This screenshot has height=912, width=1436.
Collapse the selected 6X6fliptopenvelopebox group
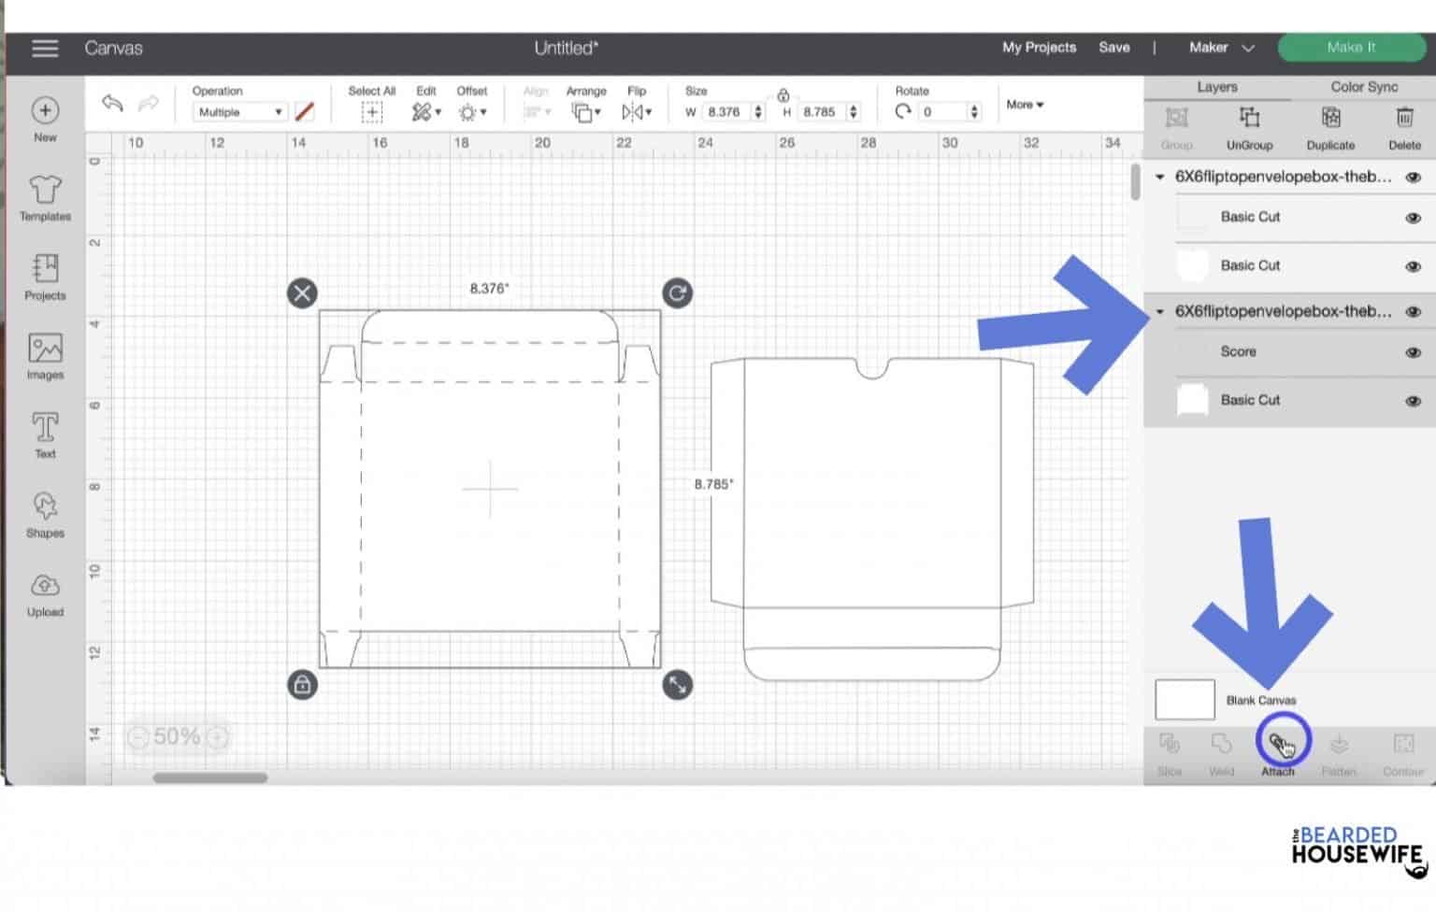coord(1160,311)
